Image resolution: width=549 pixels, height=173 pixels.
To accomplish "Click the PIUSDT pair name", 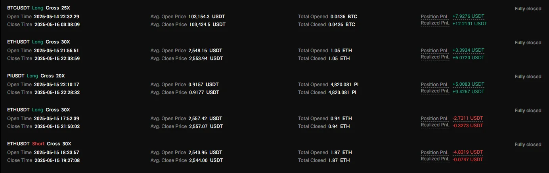I will coord(16,76).
